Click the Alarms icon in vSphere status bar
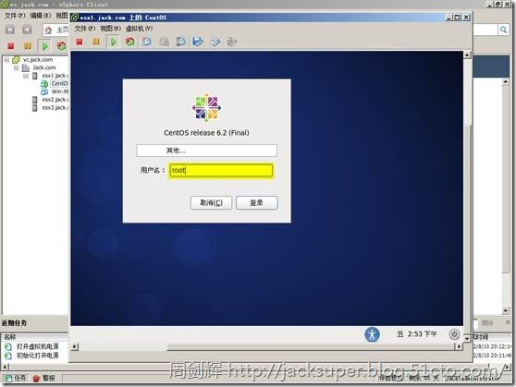The height and width of the screenshot is (387, 516). point(37,378)
